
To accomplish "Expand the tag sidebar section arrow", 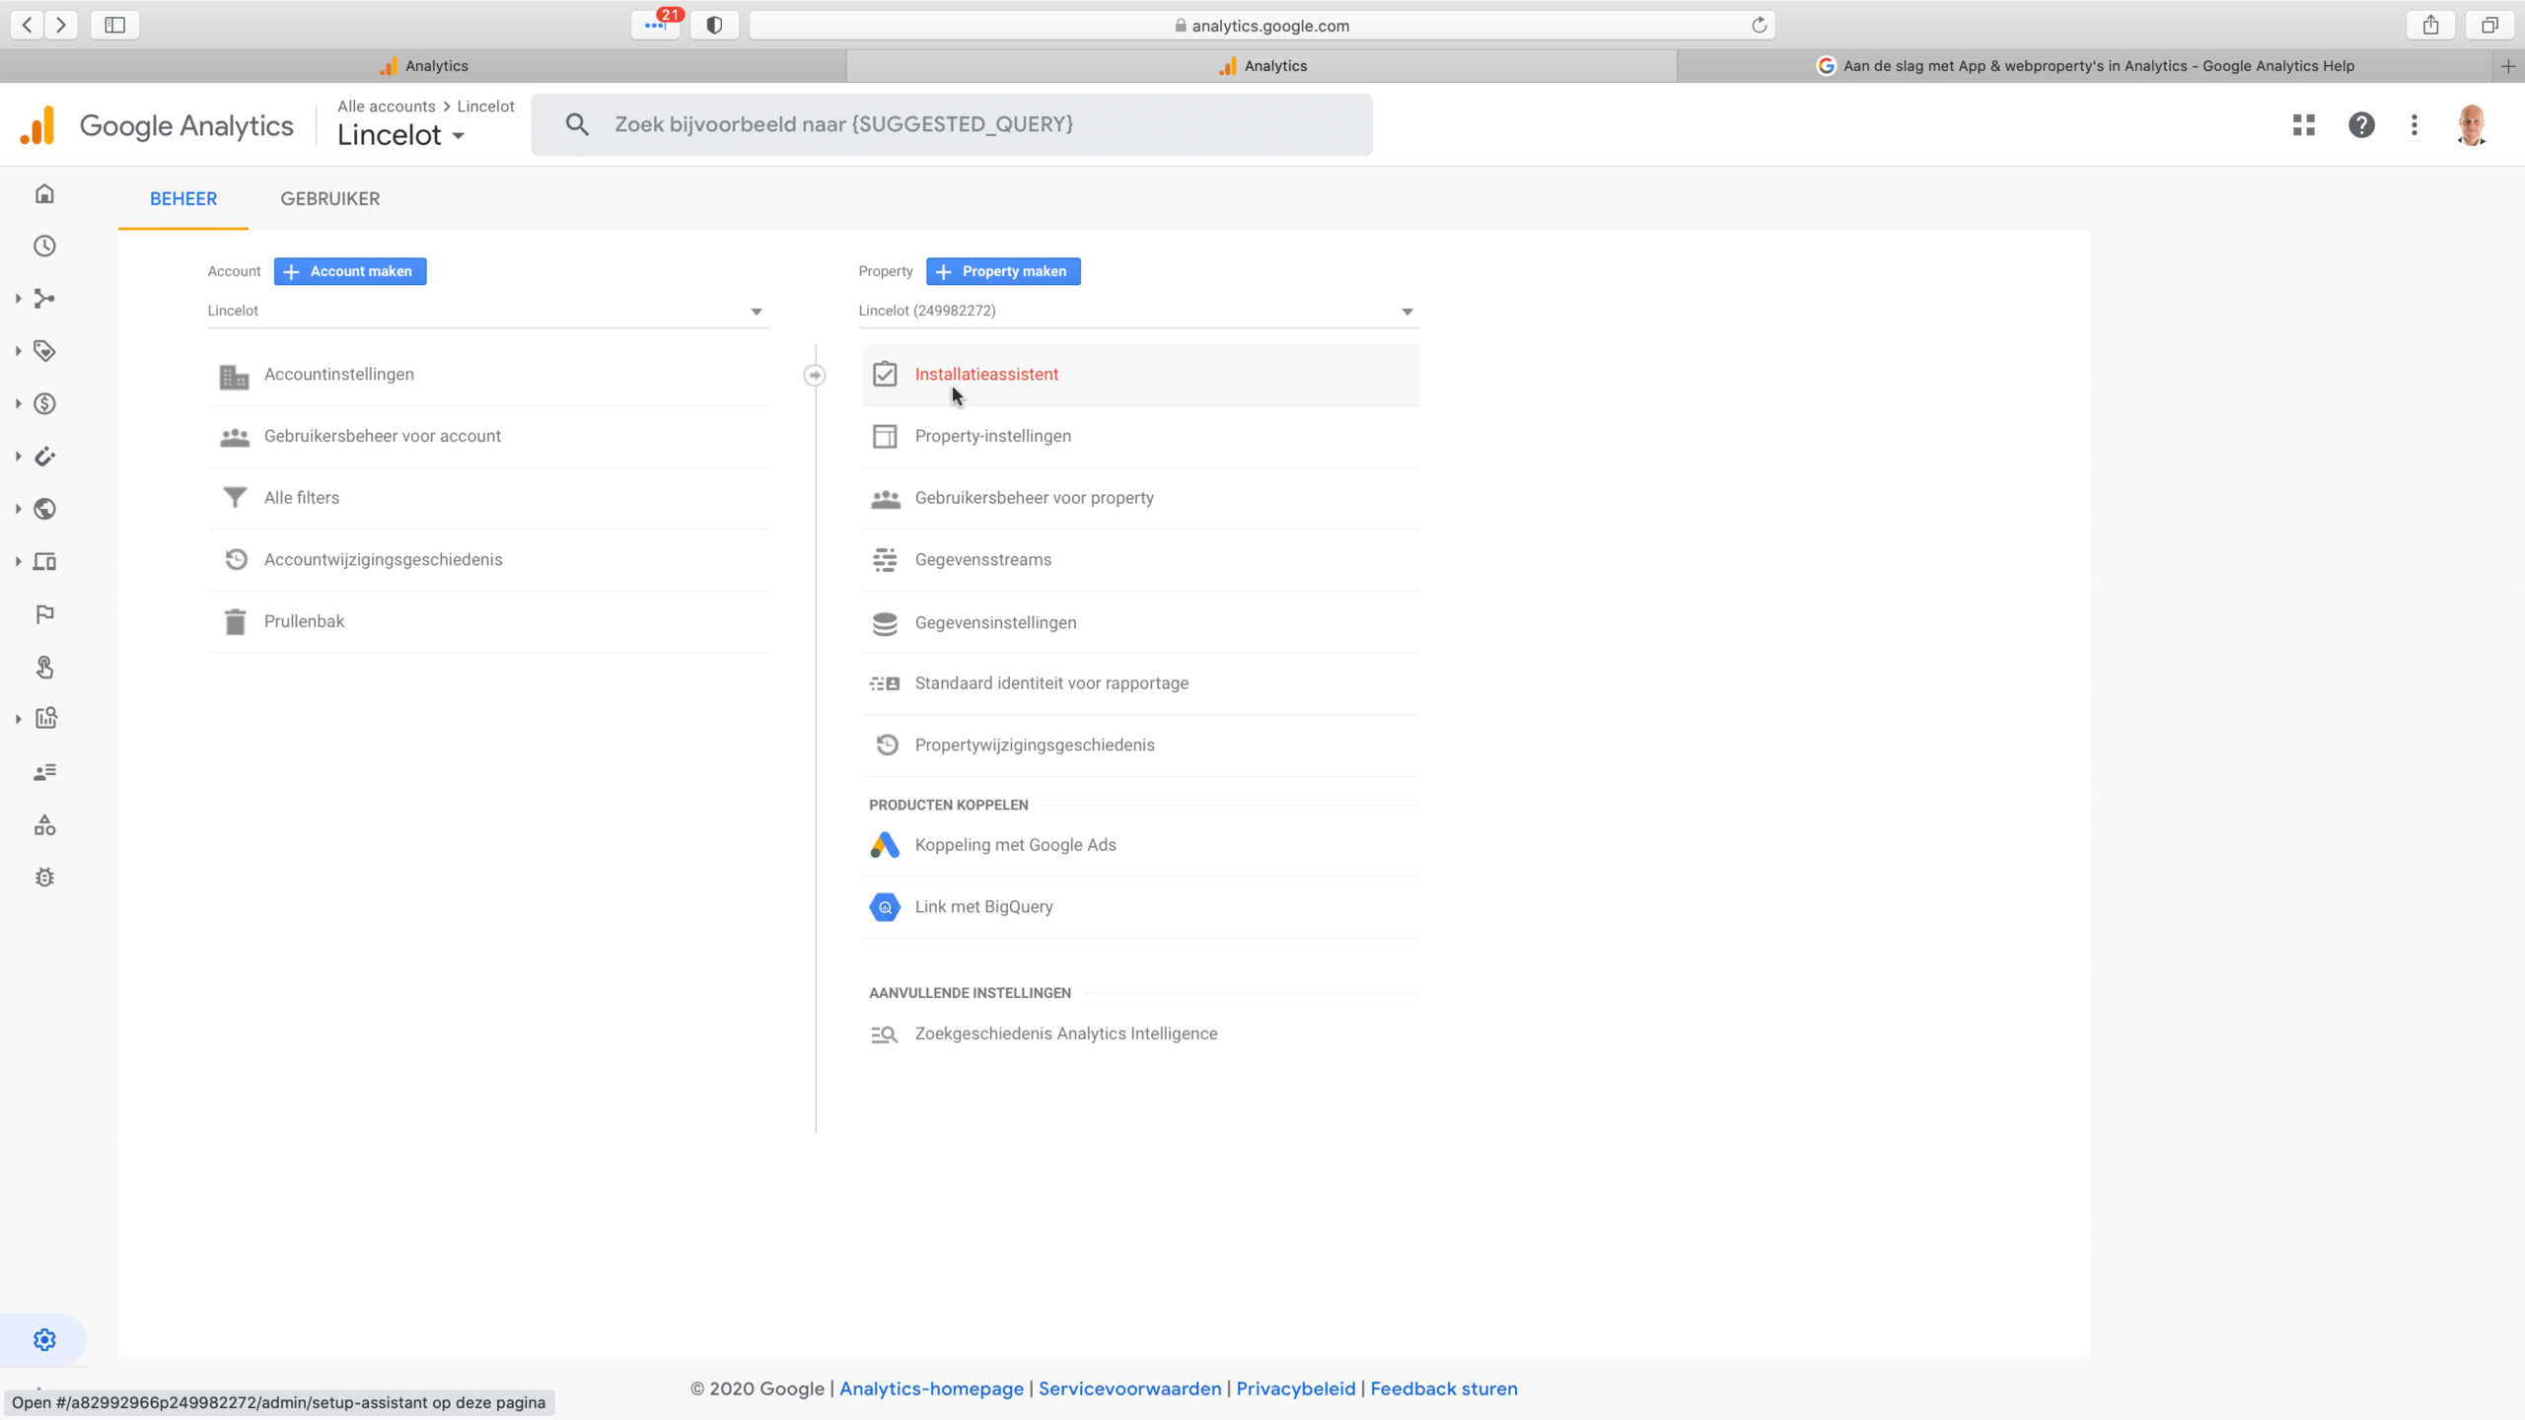I will tap(18, 351).
